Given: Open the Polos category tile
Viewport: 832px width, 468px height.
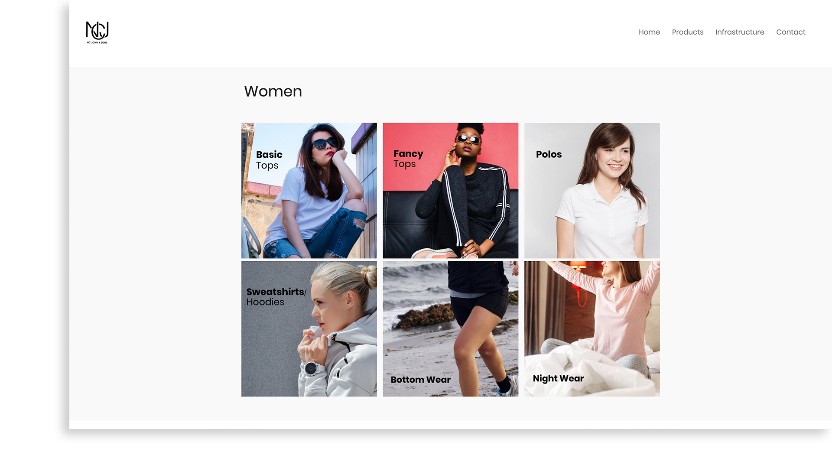Looking at the screenshot, I should [592, 191].
